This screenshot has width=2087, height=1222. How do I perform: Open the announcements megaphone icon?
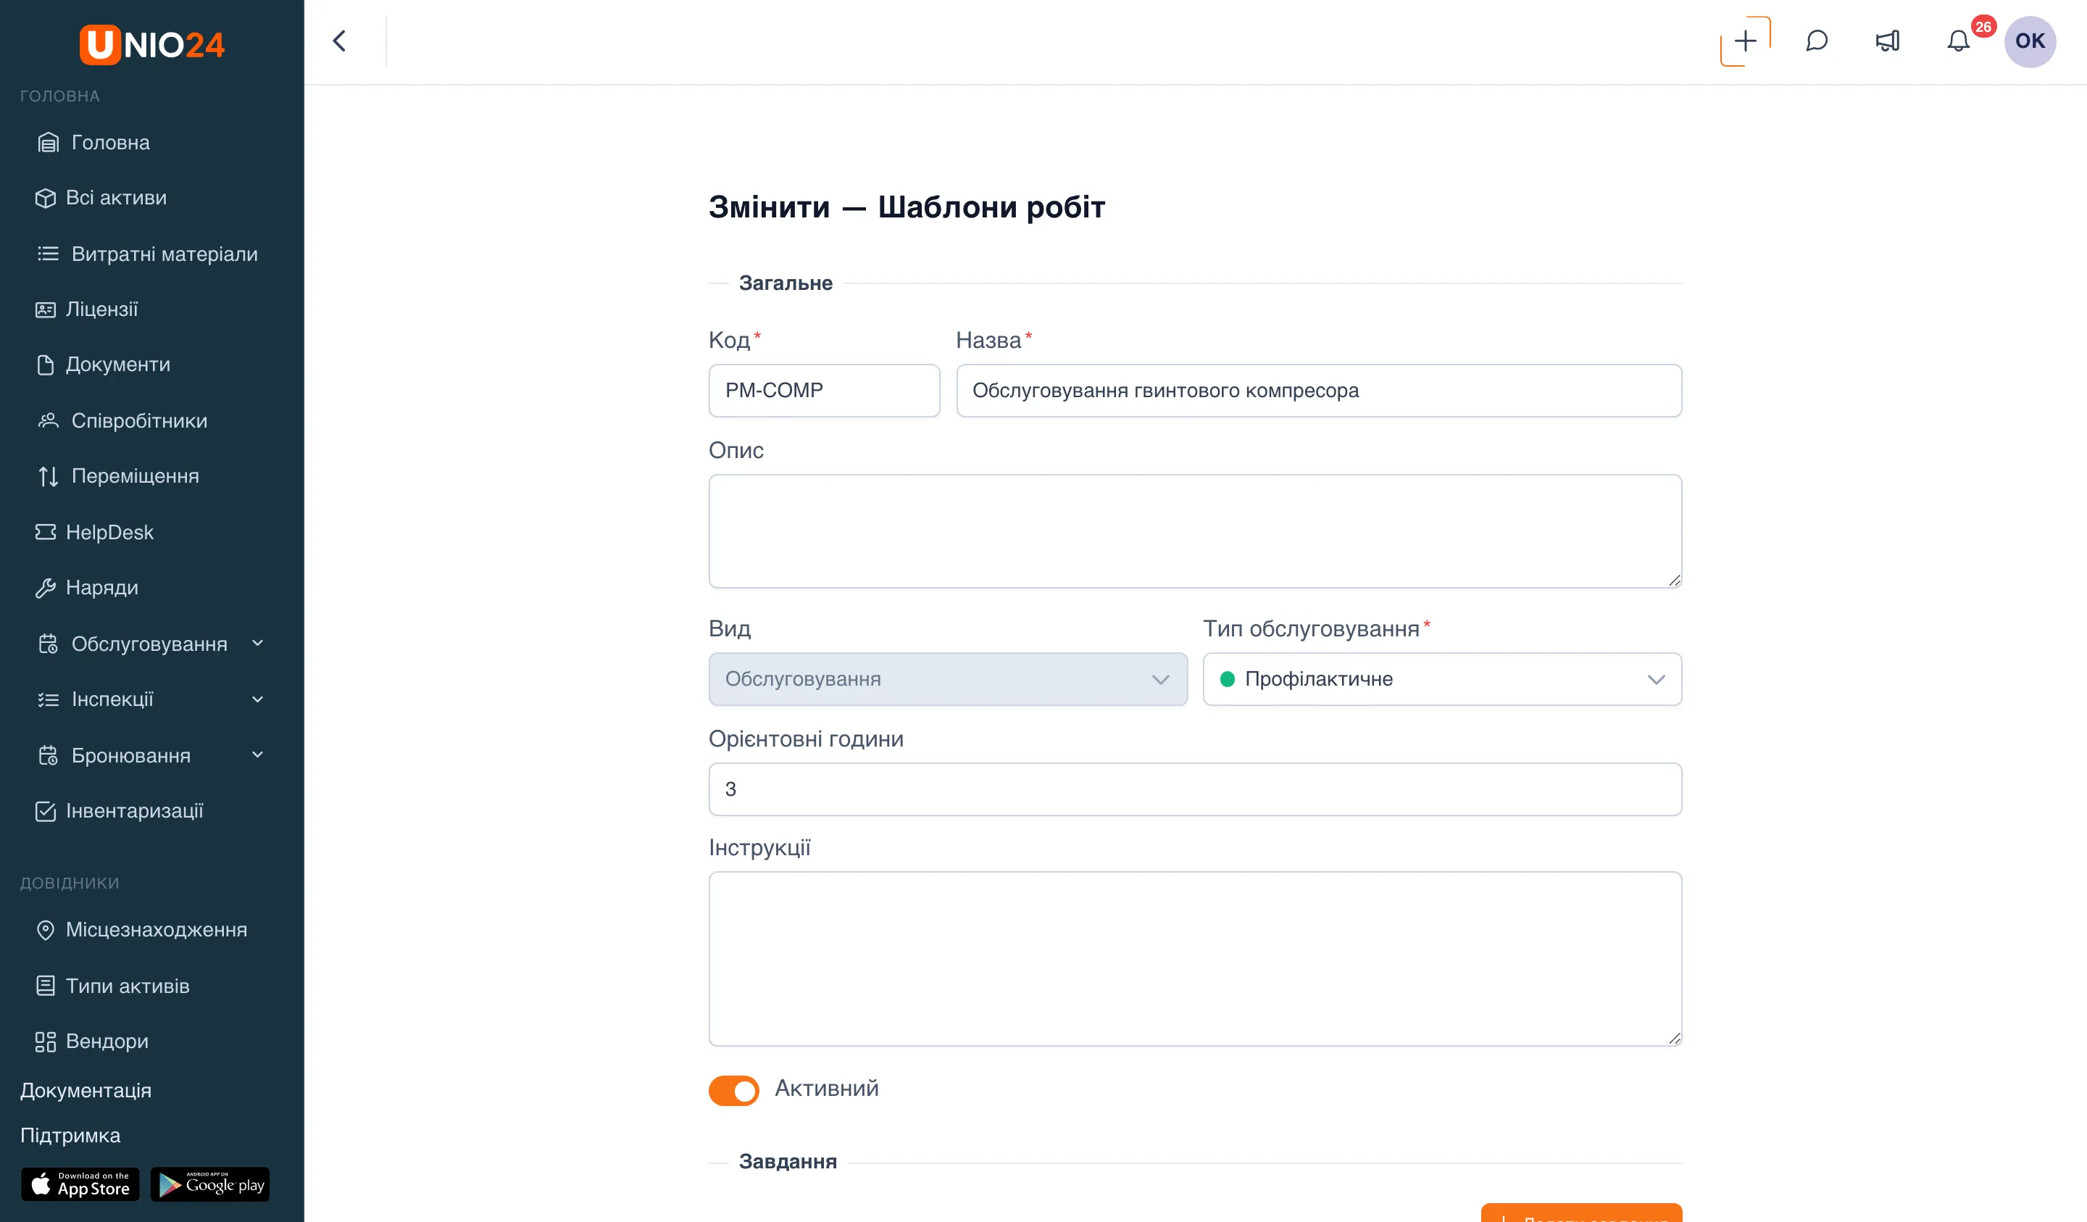(x=1888, y=41)
